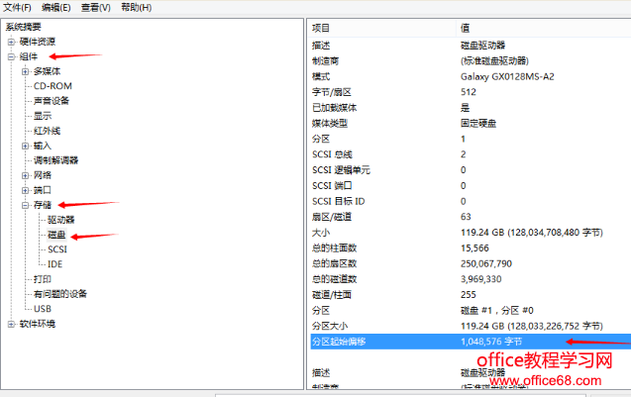631x397 pixels.
Task: Select the SCSI 逻辑单元 row
Action: (471, 170)
